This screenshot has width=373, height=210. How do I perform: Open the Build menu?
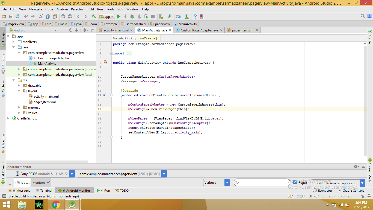[90, 9]
